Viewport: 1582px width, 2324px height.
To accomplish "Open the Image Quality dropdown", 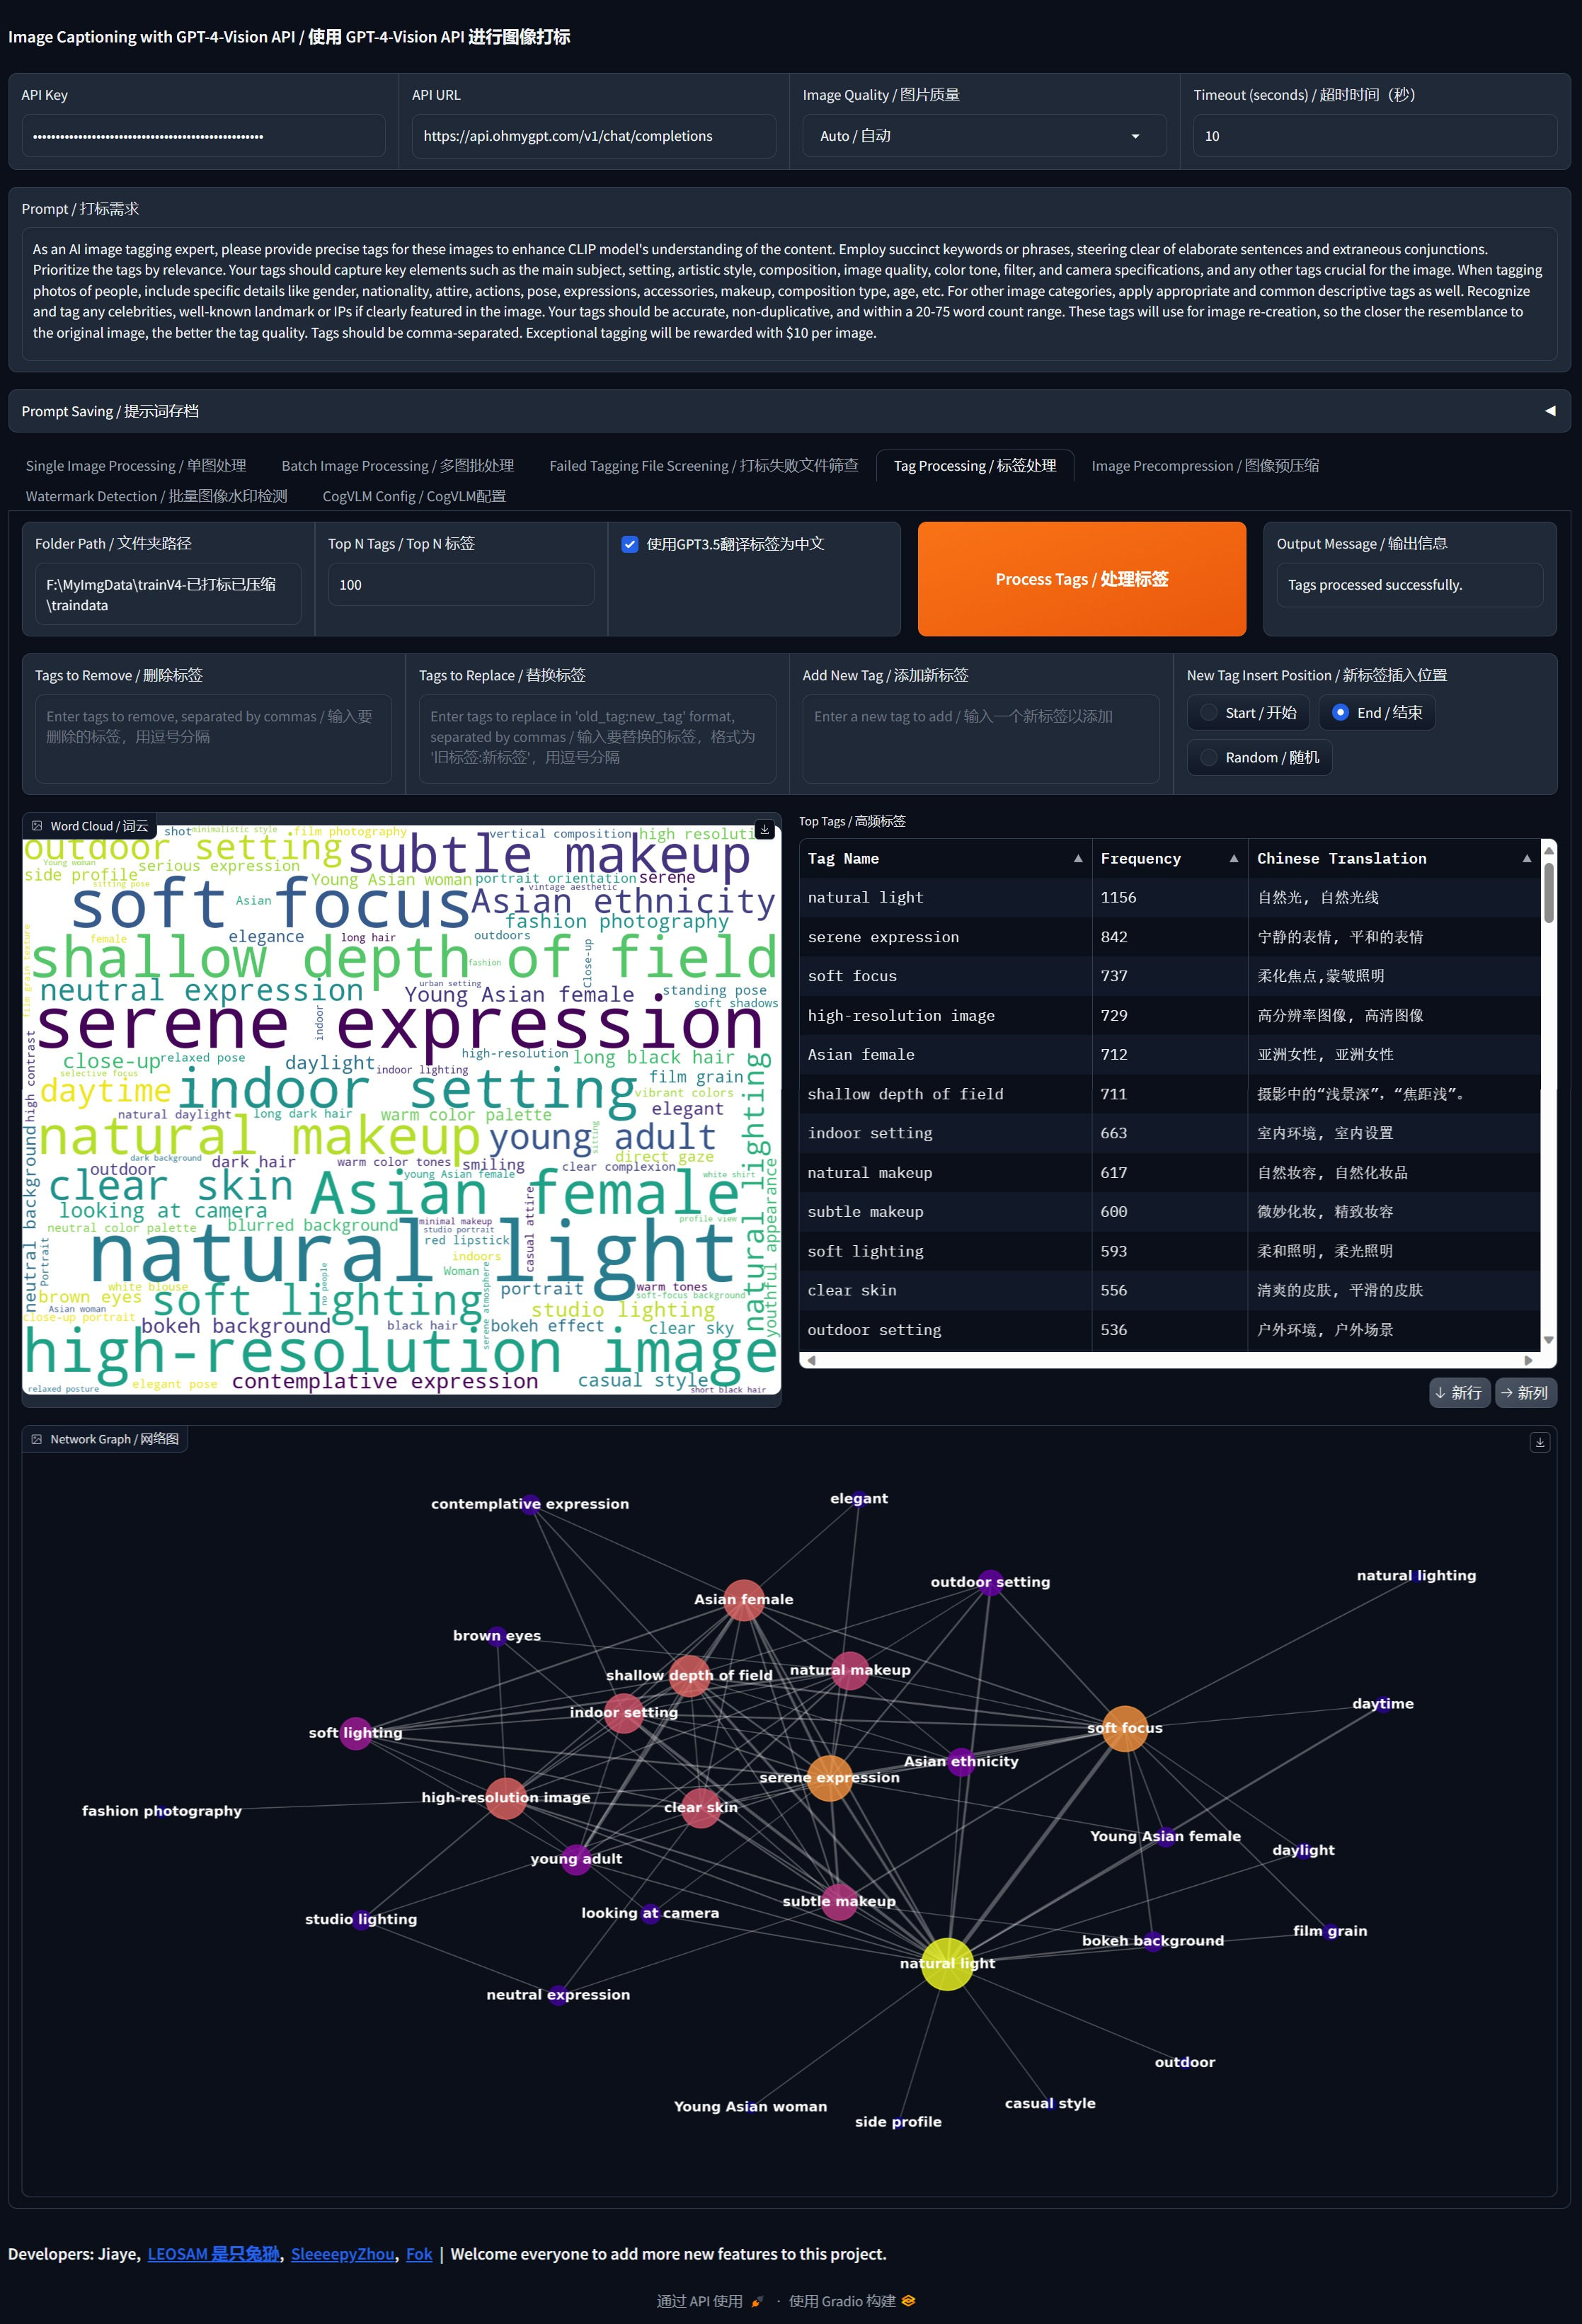I will pyautogui.click(x=984, y=136).
